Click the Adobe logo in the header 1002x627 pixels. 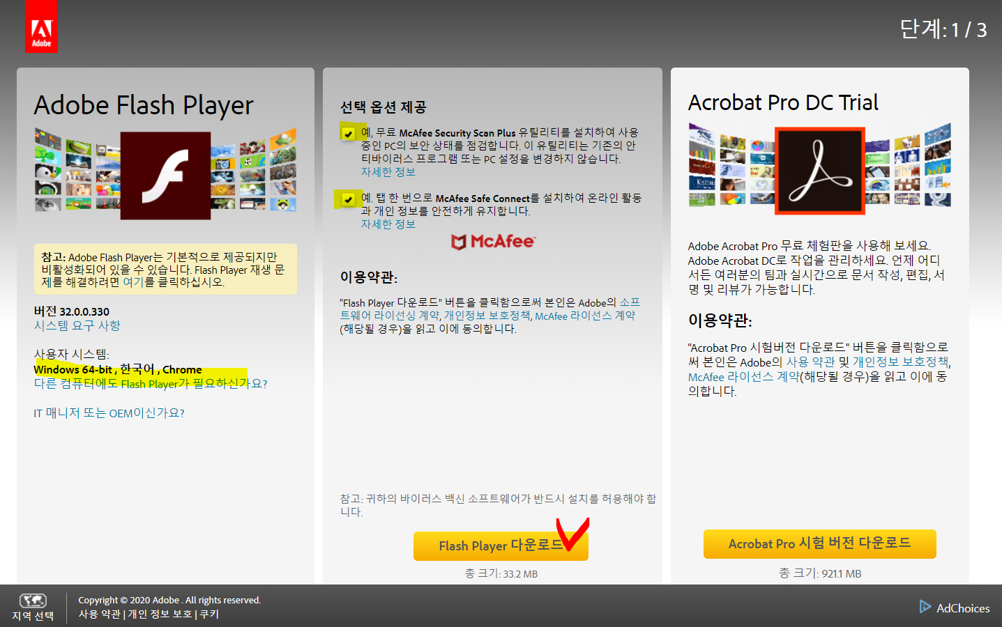(41, 26)
